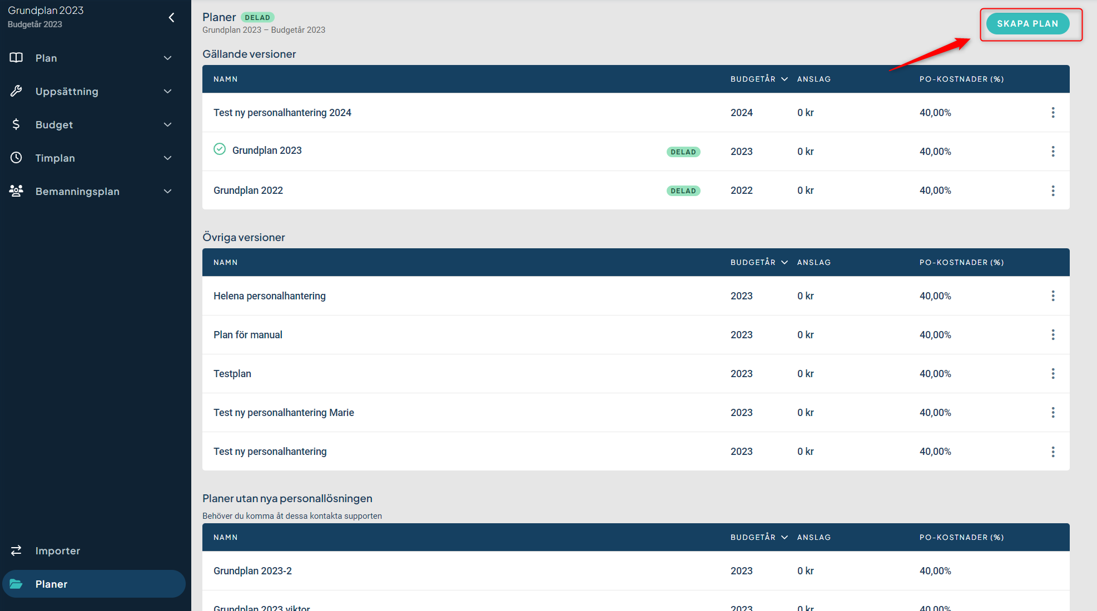Image resolution: width=1097 pixels, height=611 pixels.
Task: Collapse the sidebar with the left chevron
Action: point(171,18)
